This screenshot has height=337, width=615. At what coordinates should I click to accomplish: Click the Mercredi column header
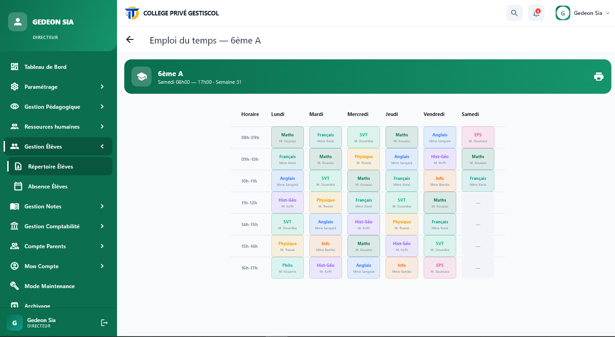(358, 114)
